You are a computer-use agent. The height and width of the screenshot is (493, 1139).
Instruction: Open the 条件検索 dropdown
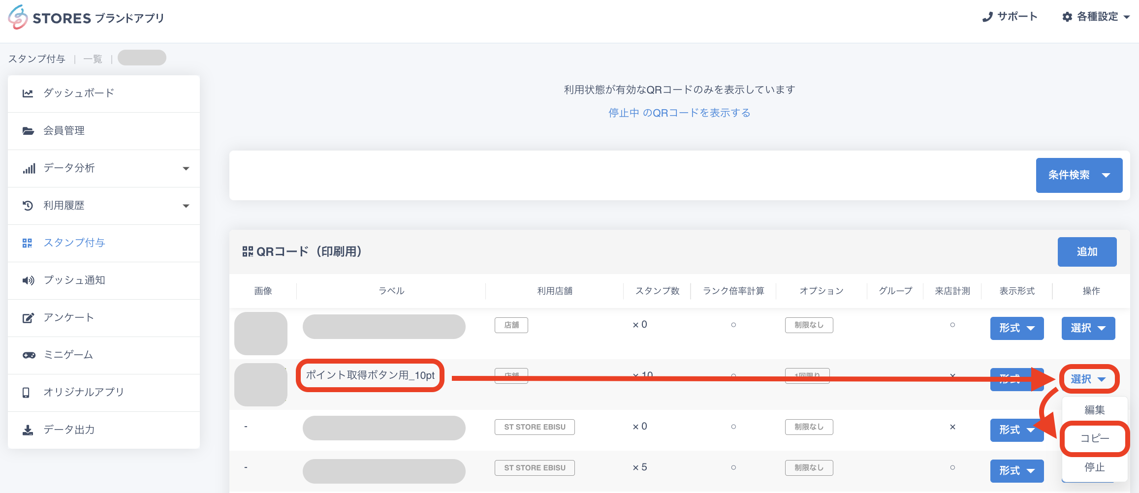[x=1078, y=175]
